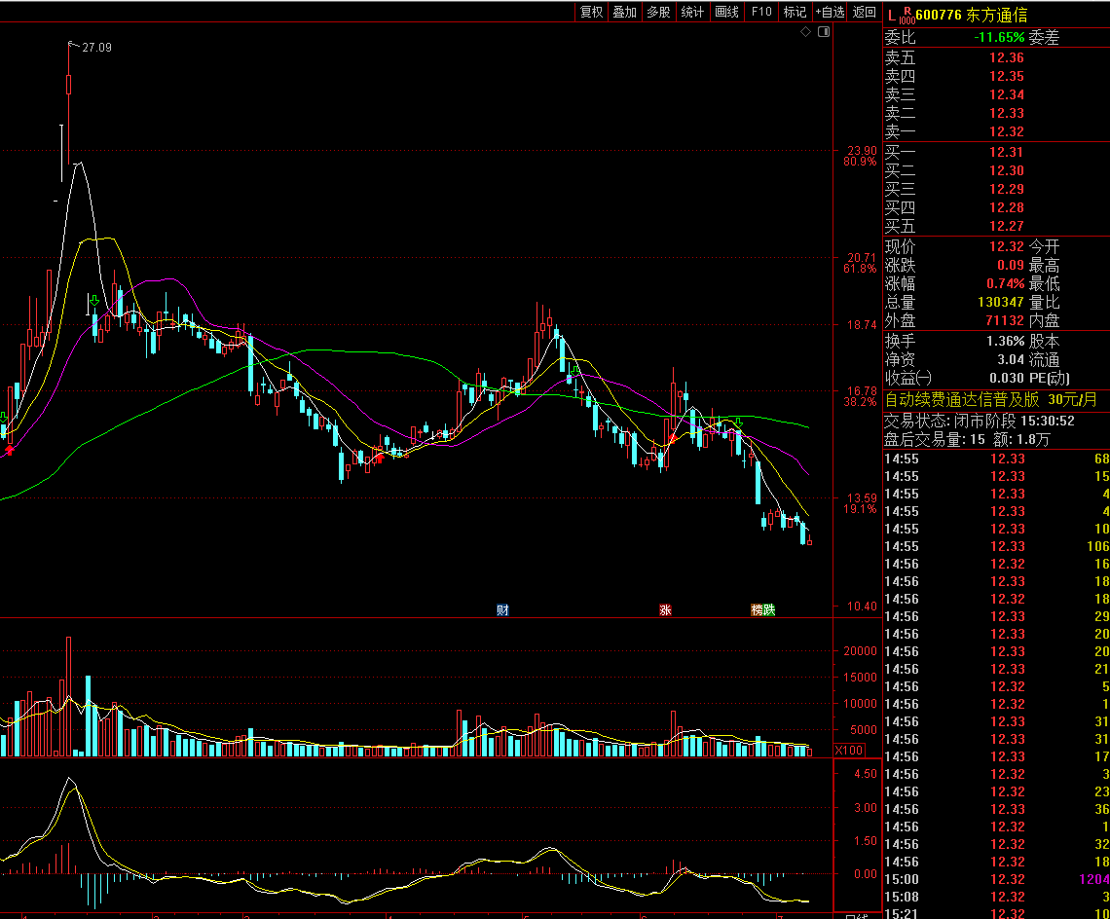Open the 涨 event marker
Screen dimensions: 1110x919
pyautogui.click(x=665, y=609)
